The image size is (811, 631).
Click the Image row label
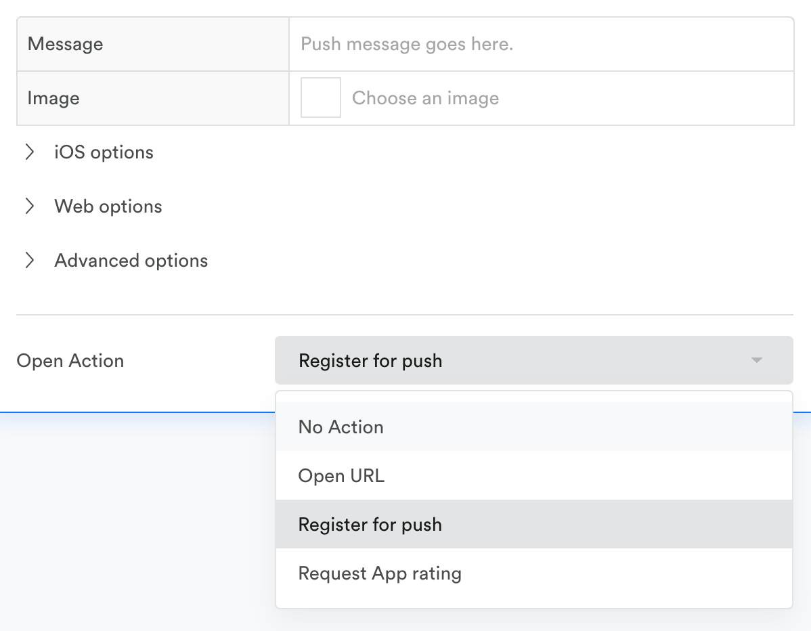[53, 98]
